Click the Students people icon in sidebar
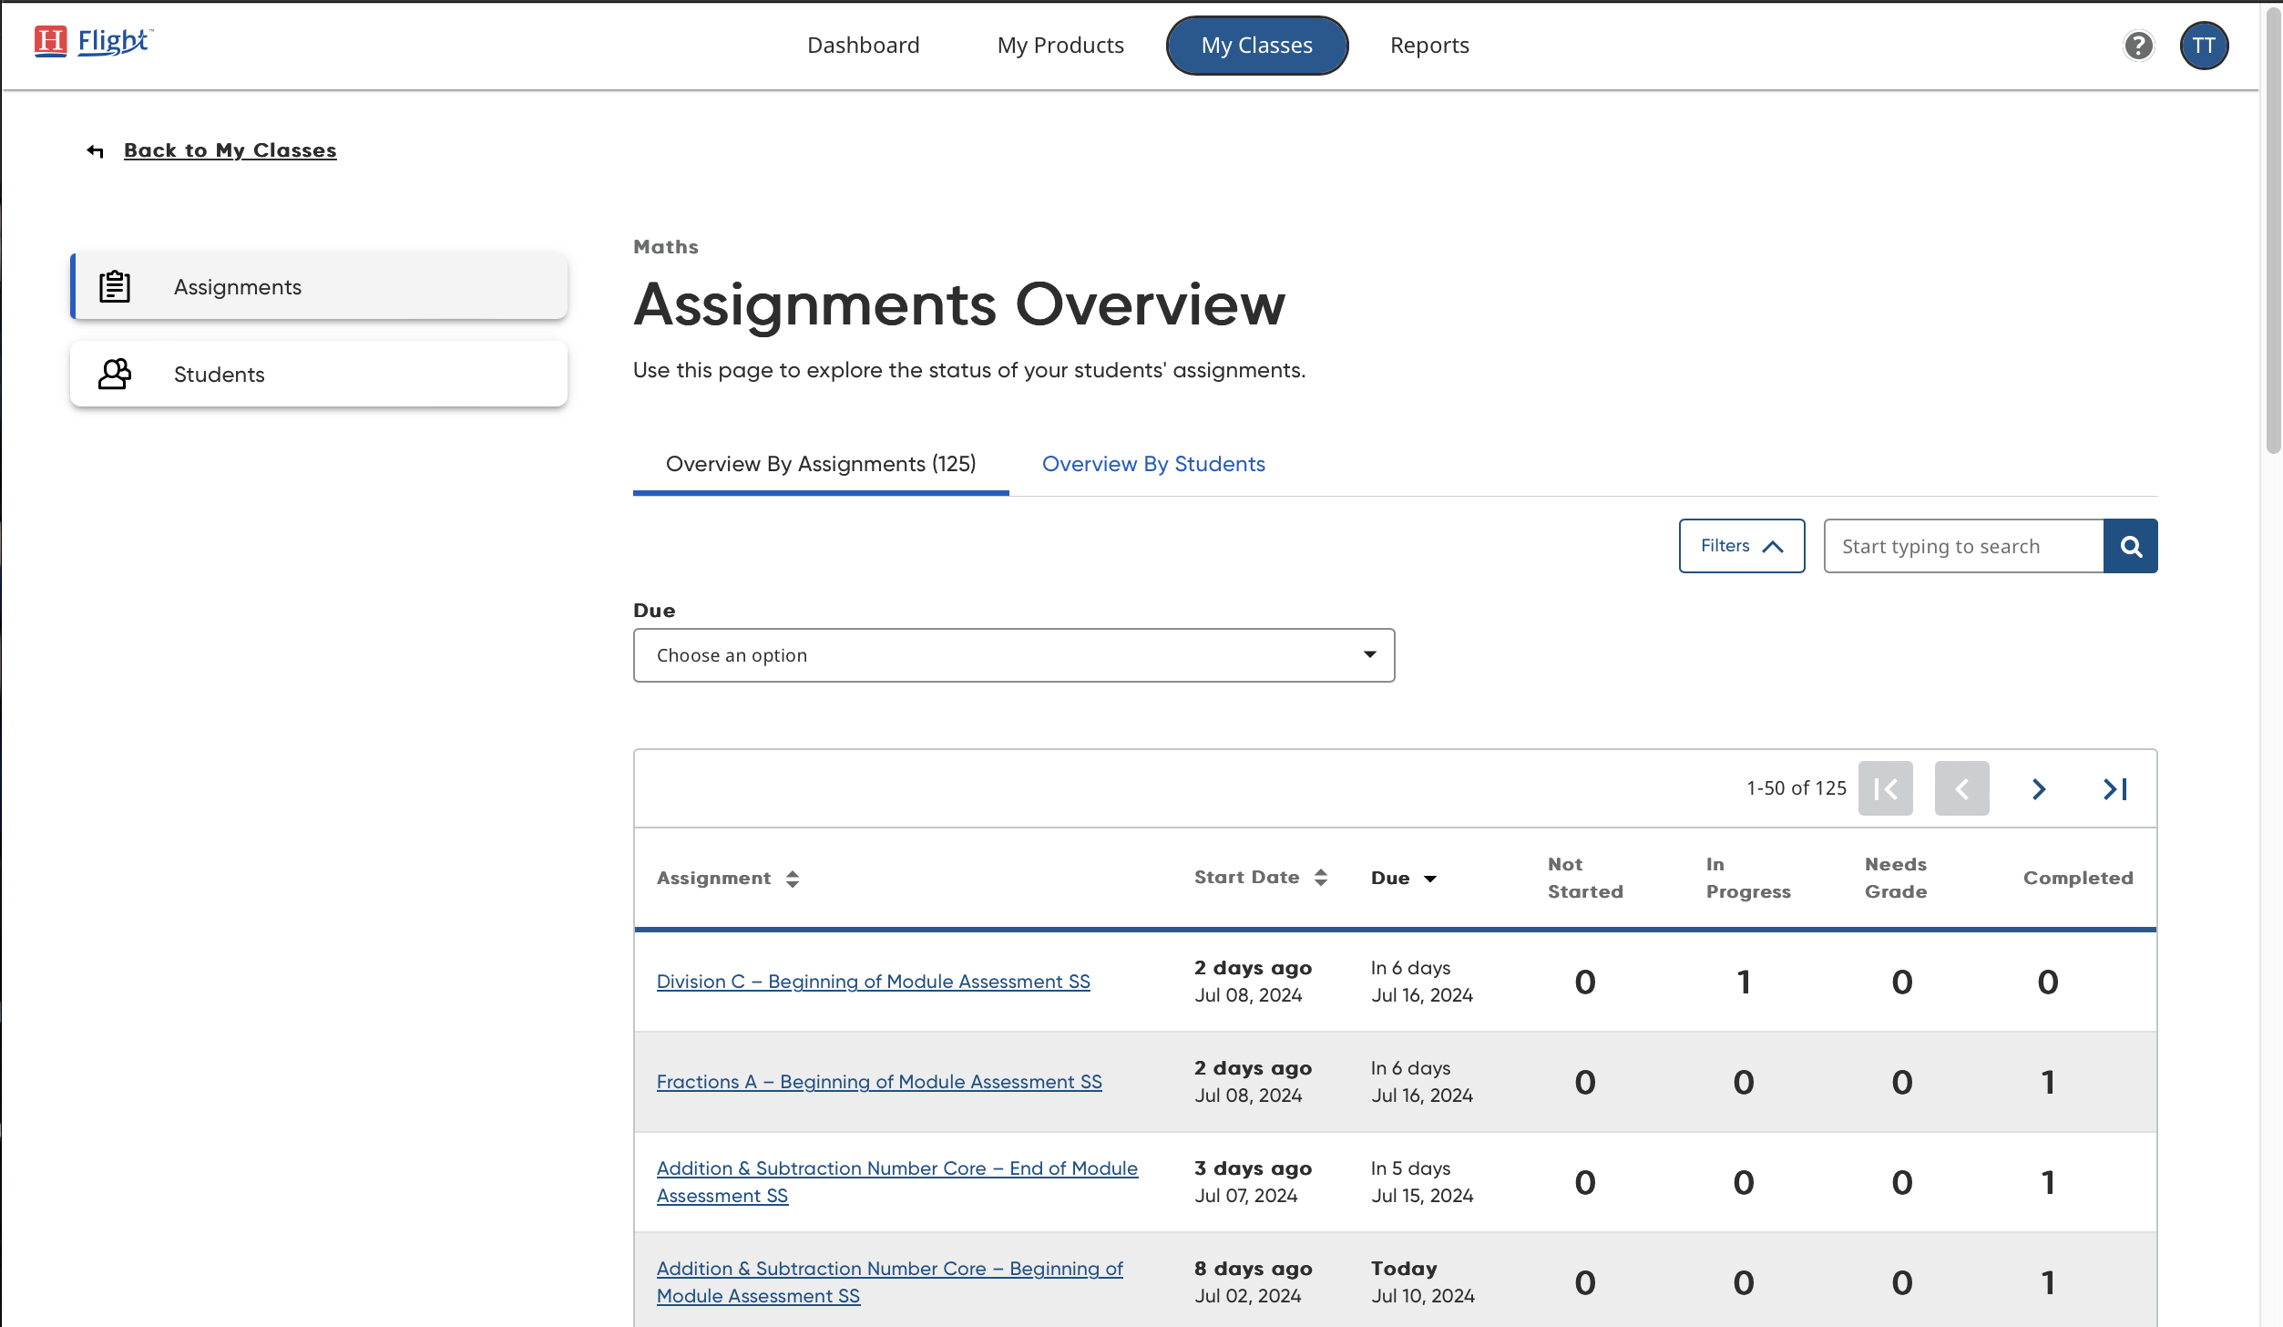Screen dimensions: 2283x1327 pyautogui.click(x=115, y=374)
